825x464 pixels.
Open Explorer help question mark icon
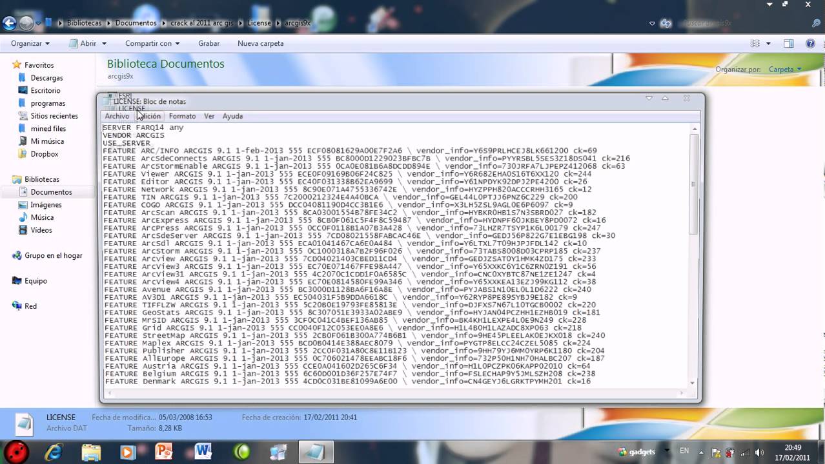pyautogui.click(x=810, y=43)
